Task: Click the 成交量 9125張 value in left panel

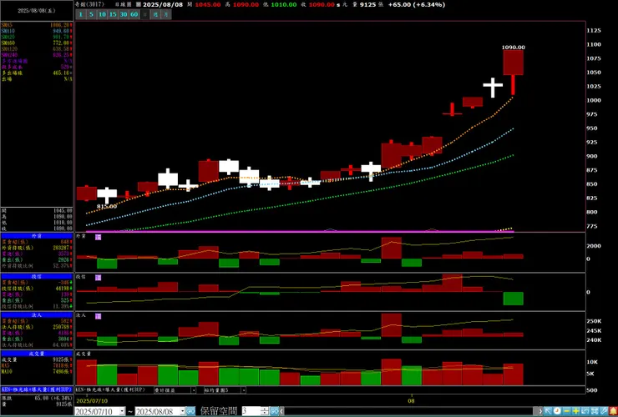Action: [63, 359]
